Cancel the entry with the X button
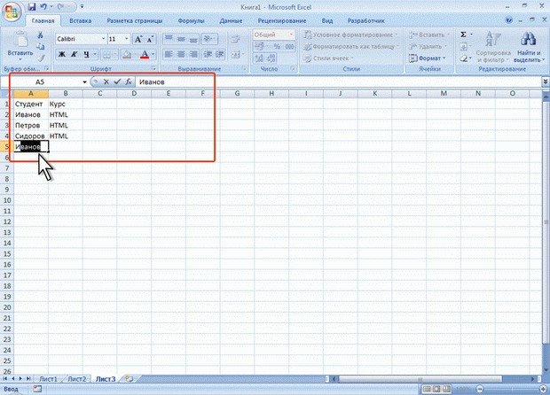 point(106,81)
